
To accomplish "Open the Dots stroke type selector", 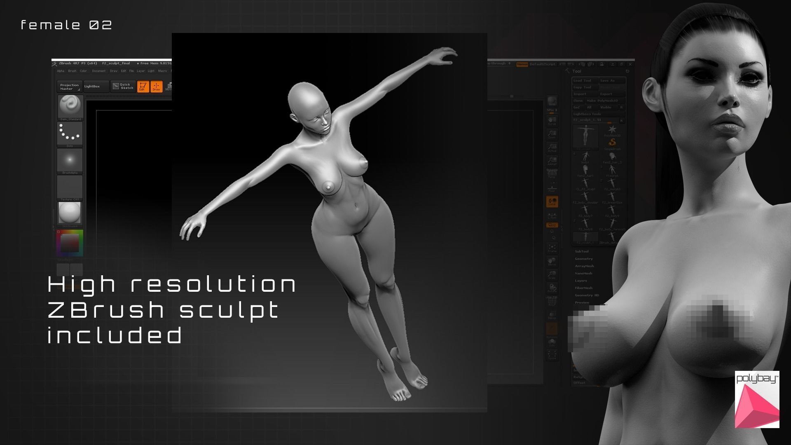I will 70,133.
